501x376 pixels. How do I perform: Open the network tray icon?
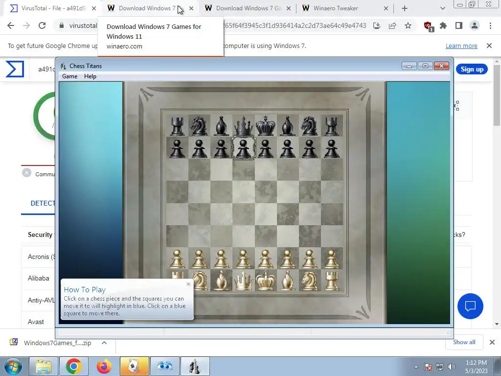[x=440, y=367]
